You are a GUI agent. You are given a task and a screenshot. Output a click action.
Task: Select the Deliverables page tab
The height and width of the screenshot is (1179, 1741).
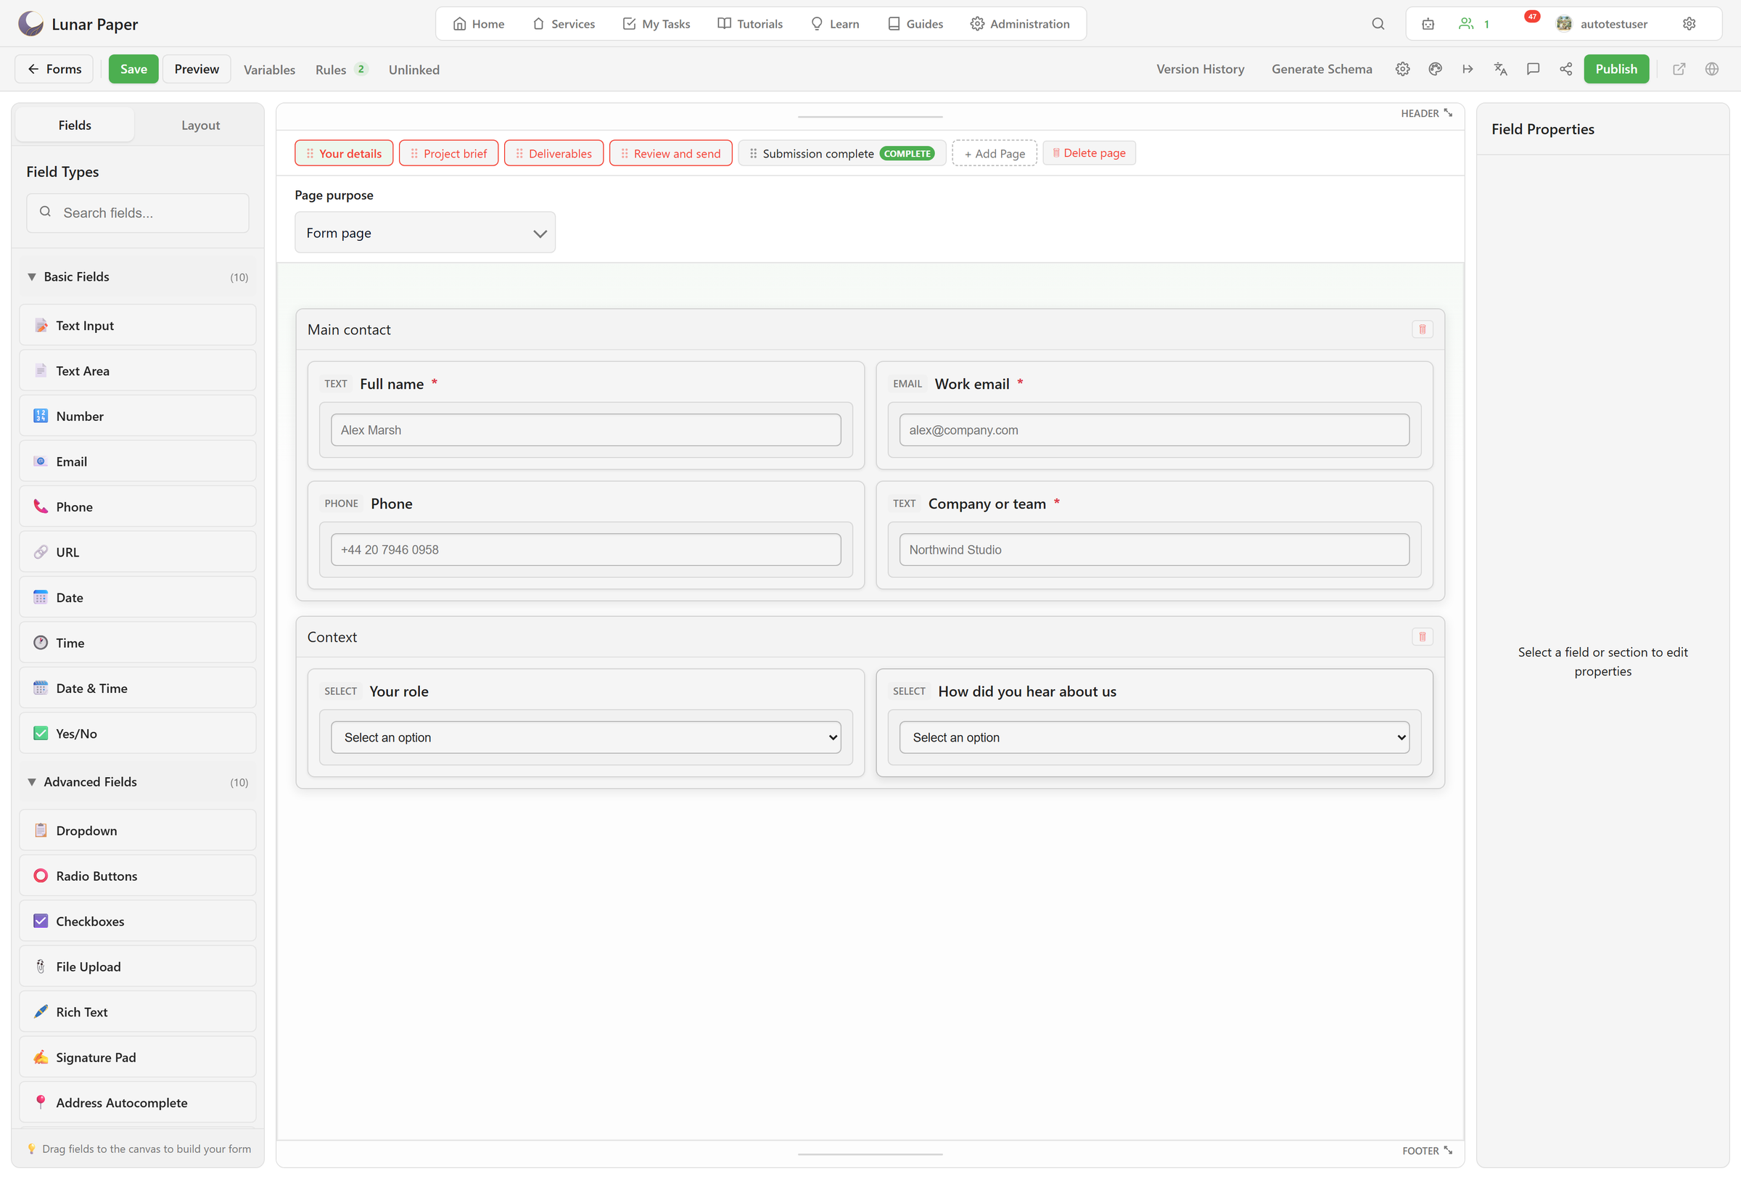[x=553, y=154]
